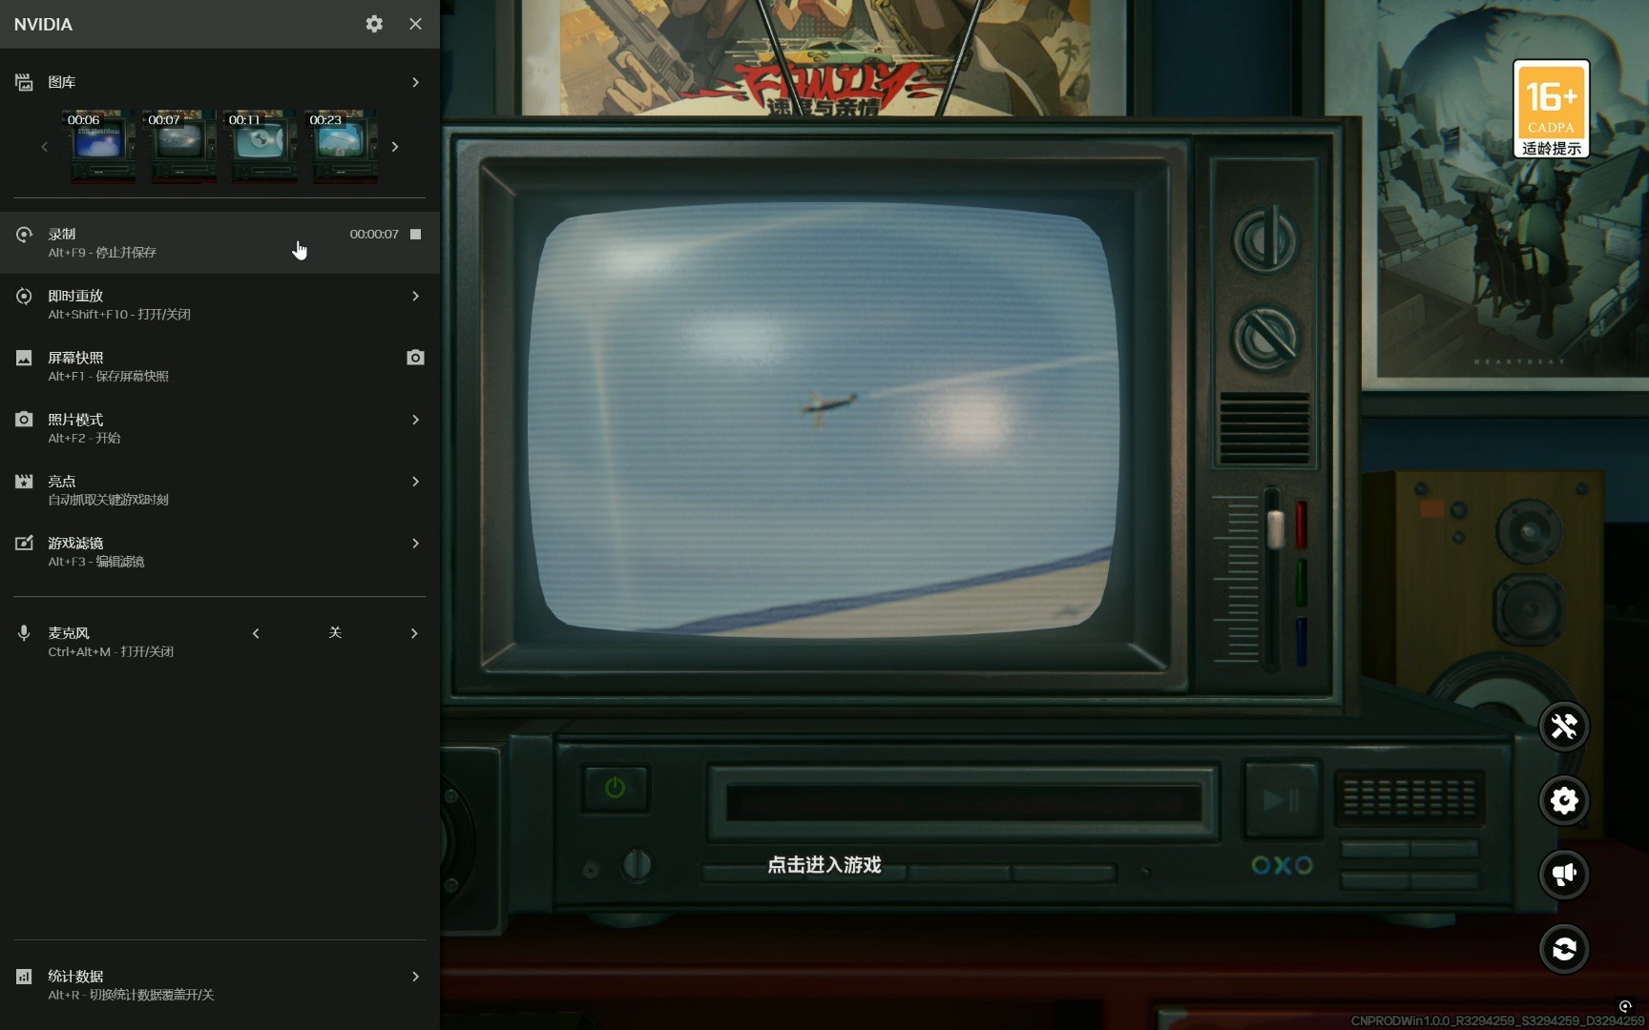Open the game announcements megaphone button
The image size is (1649, 1030).
(1564, 875)
